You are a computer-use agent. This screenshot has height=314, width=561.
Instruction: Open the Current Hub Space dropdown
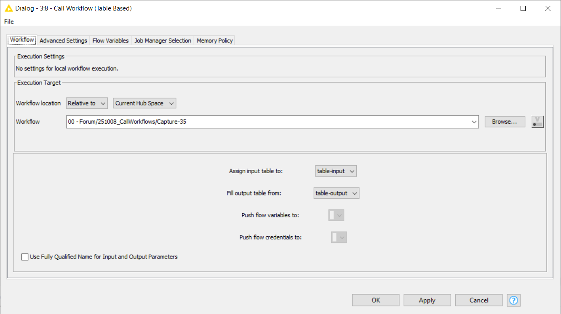click(x=144, y=103)
